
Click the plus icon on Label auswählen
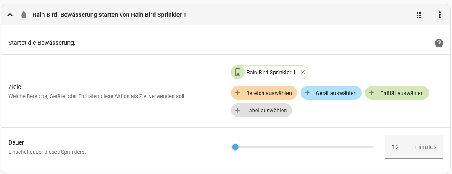click(x=237, y=110)
